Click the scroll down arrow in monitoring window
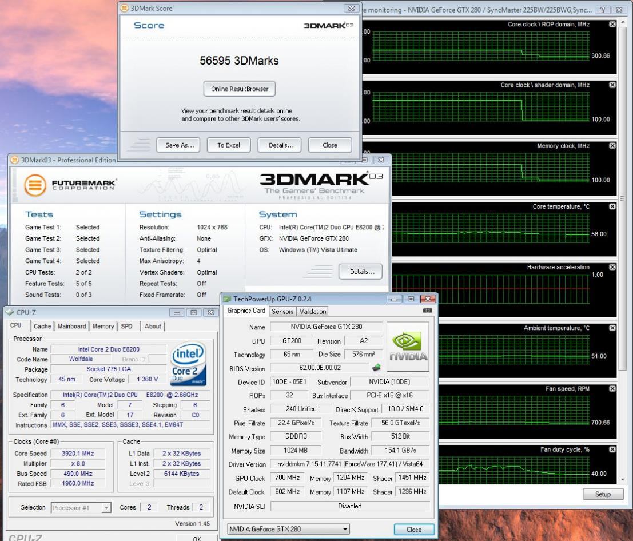633x541 pixels. pos(623,479)
